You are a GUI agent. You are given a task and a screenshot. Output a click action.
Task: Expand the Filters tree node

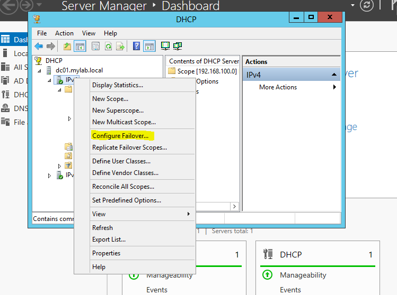click(59, 166)
